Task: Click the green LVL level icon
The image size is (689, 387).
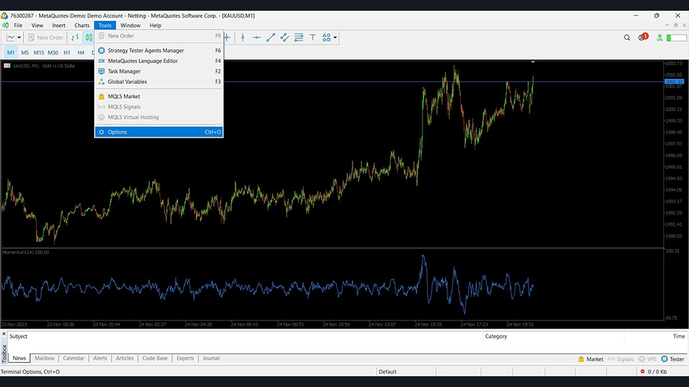Action: 659,38
